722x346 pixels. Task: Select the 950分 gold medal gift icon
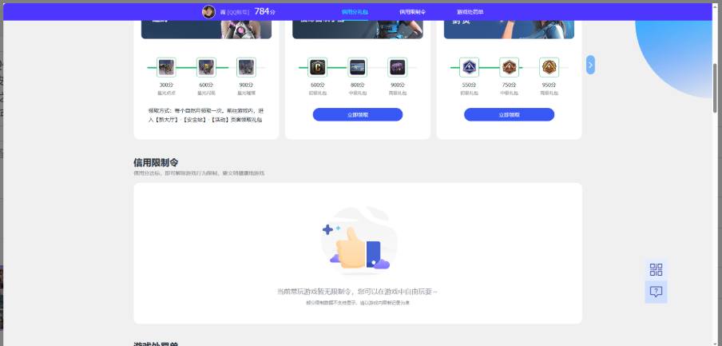pos(549,67)
